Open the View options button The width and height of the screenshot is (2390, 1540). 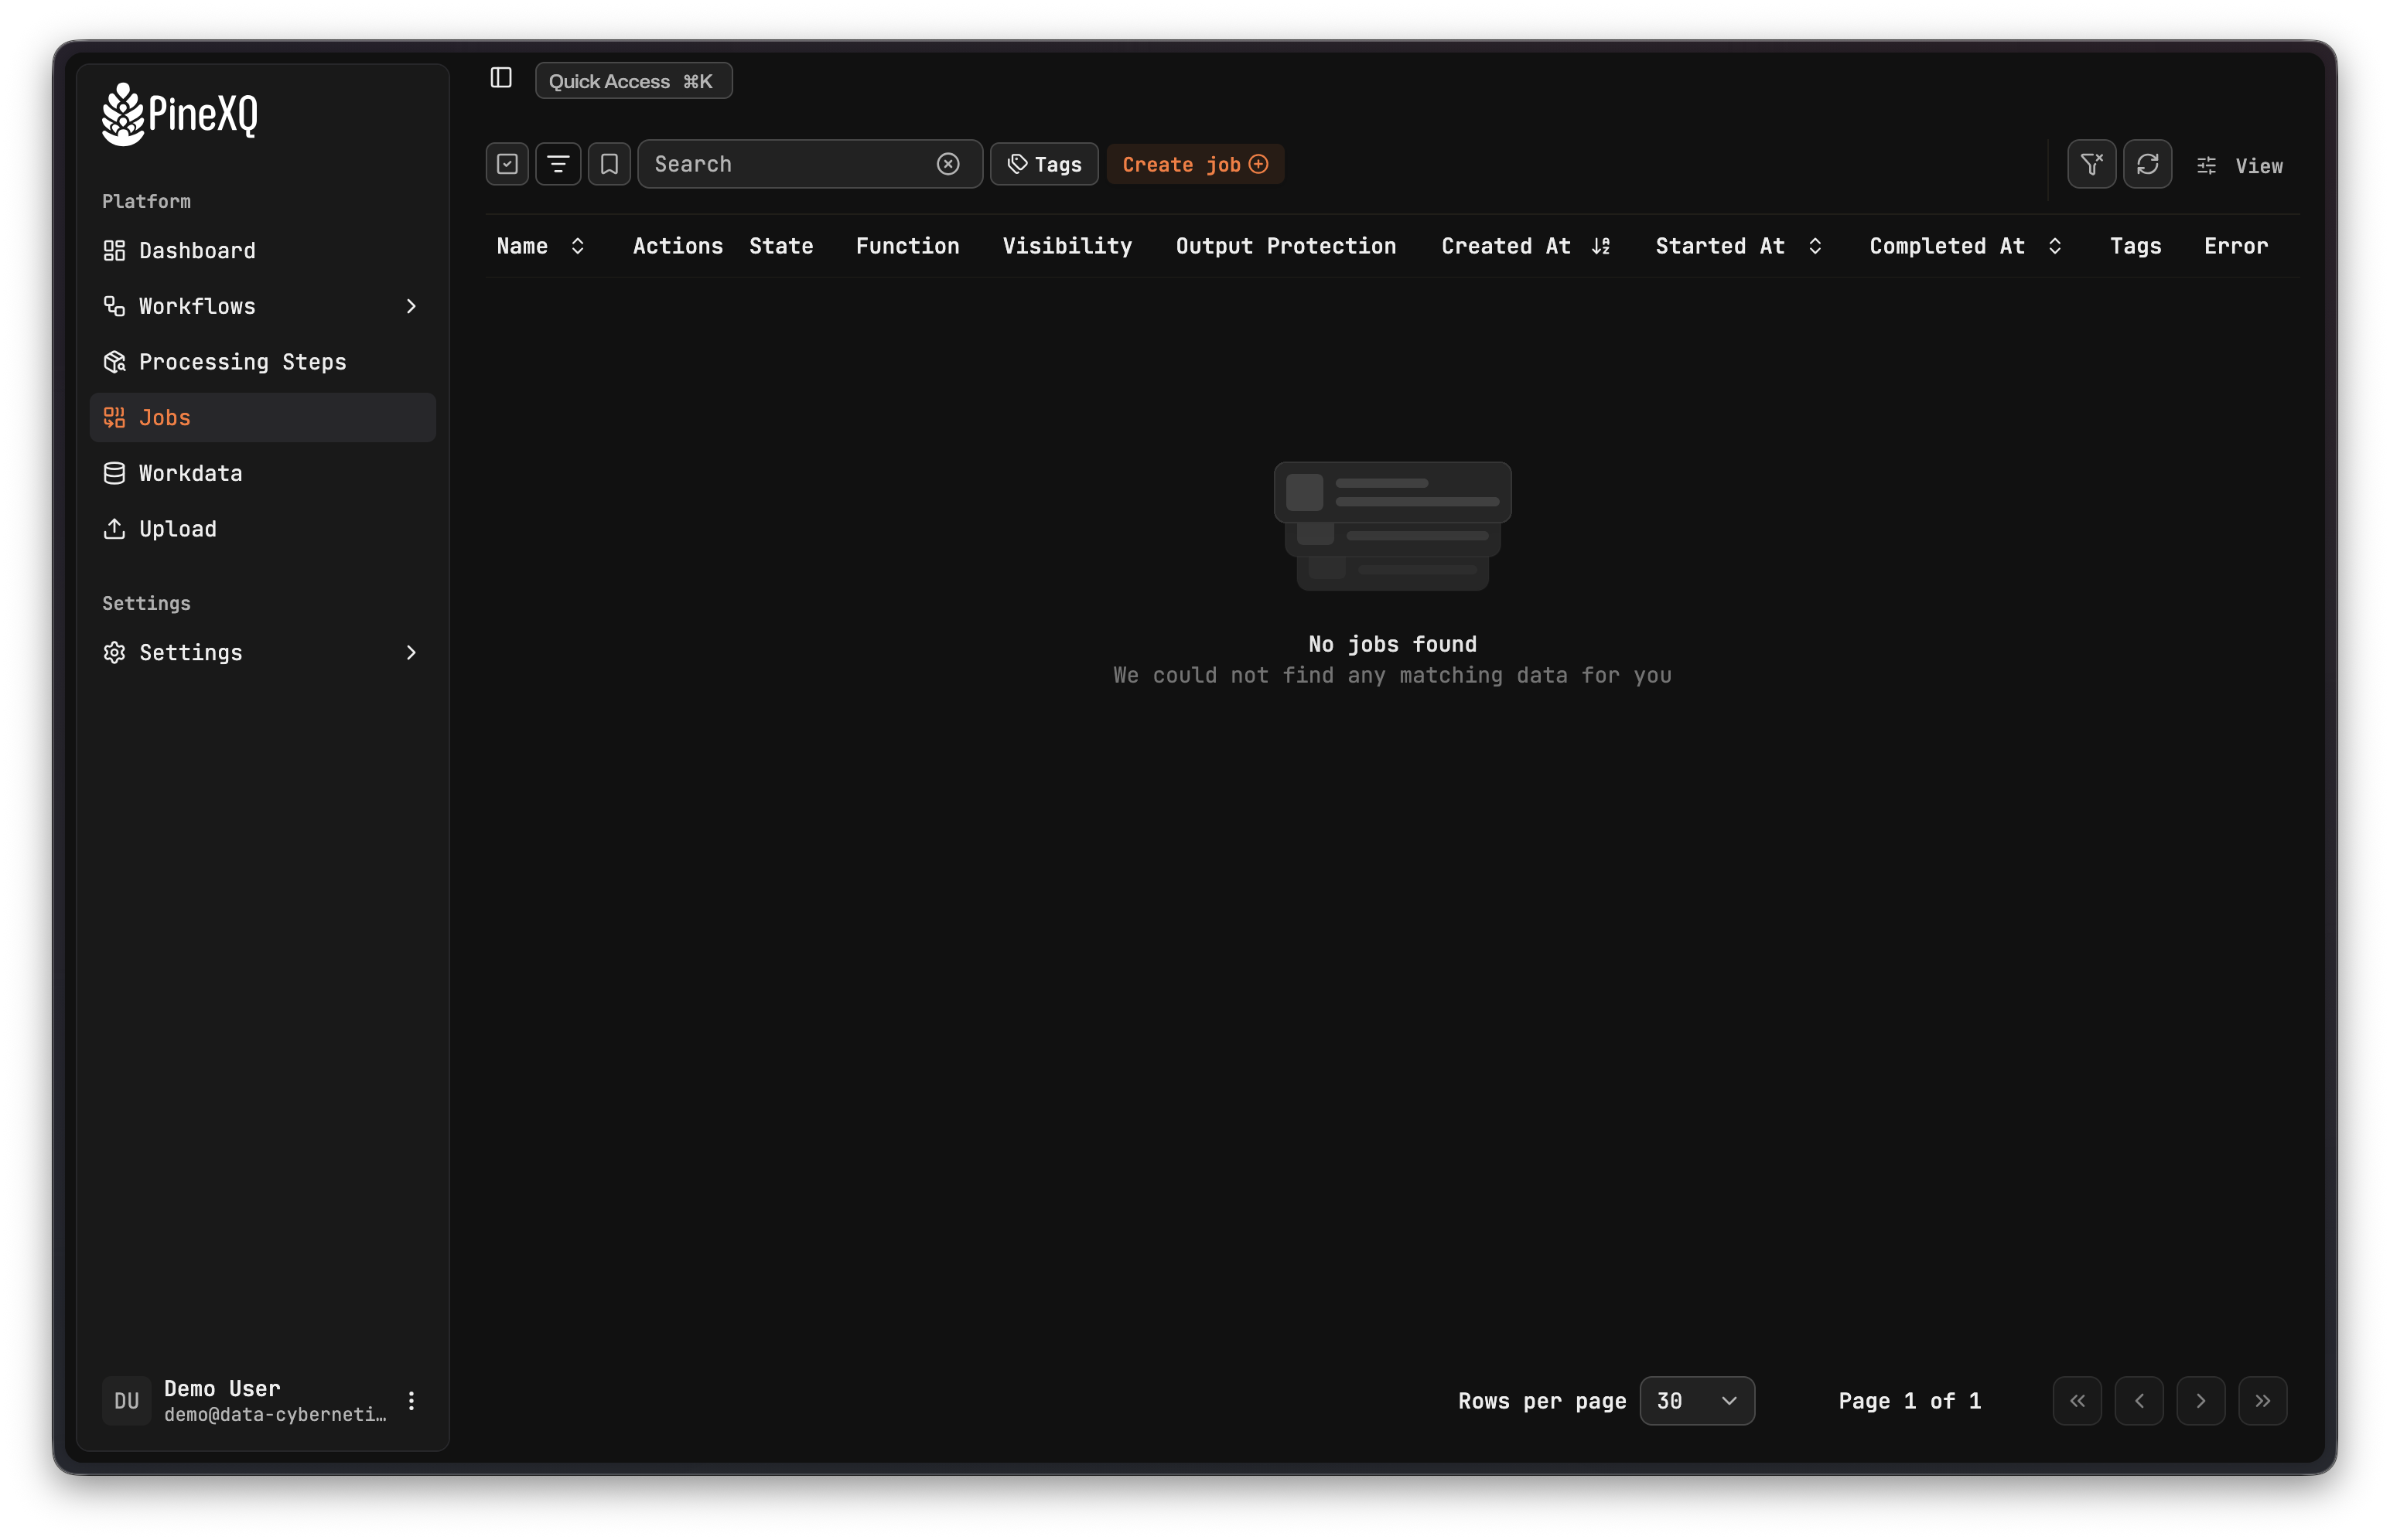point(2240,166)
